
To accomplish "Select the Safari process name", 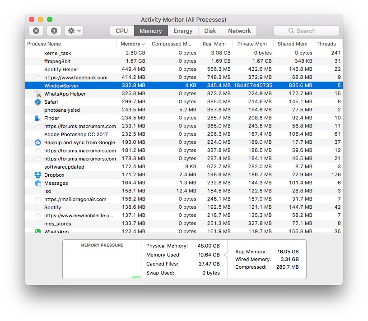I will pos(51,102).
